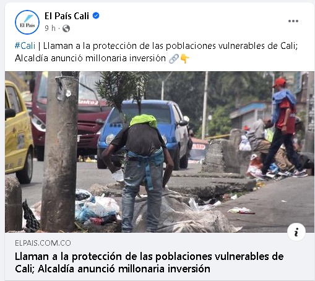Click the chain link emoji in the caption
Image resolution: width=315 pixels, height=281 pixels.
(173, 59)
